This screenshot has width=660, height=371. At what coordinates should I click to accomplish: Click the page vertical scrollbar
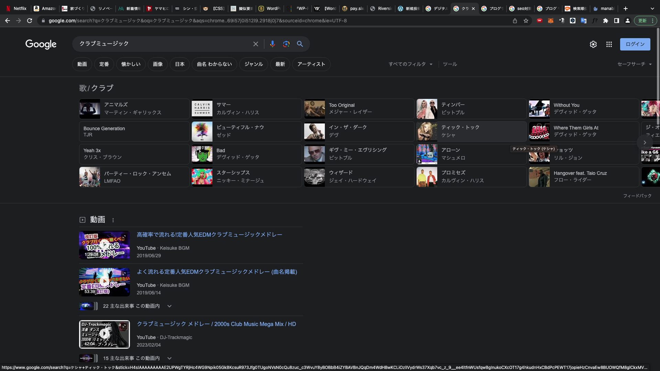point(658,76)
